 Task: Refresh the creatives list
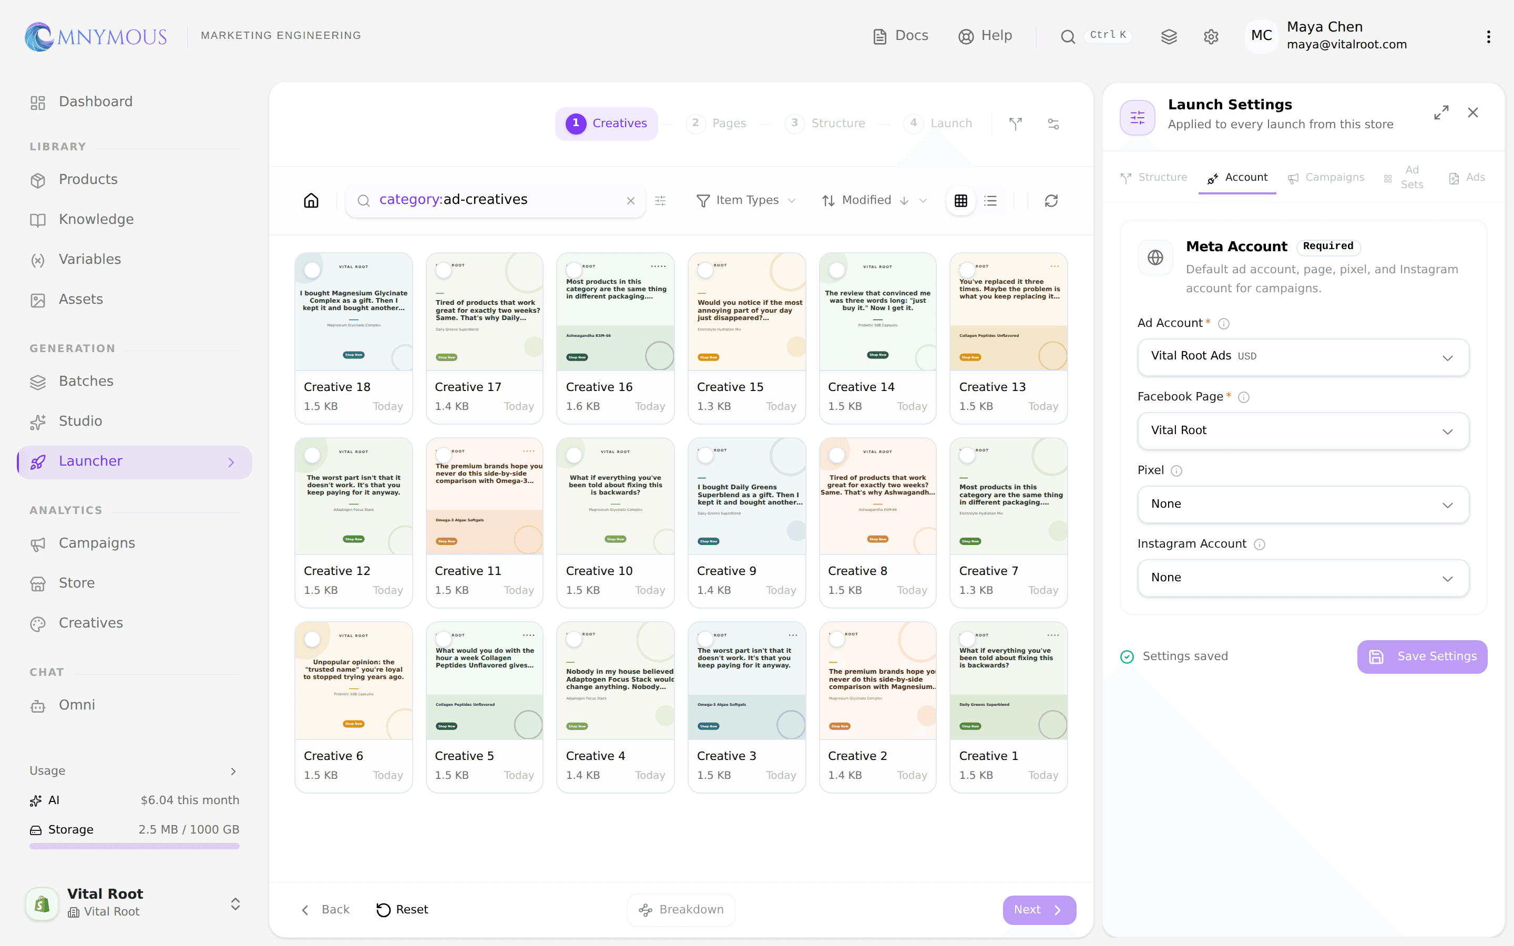[1051, 200]
